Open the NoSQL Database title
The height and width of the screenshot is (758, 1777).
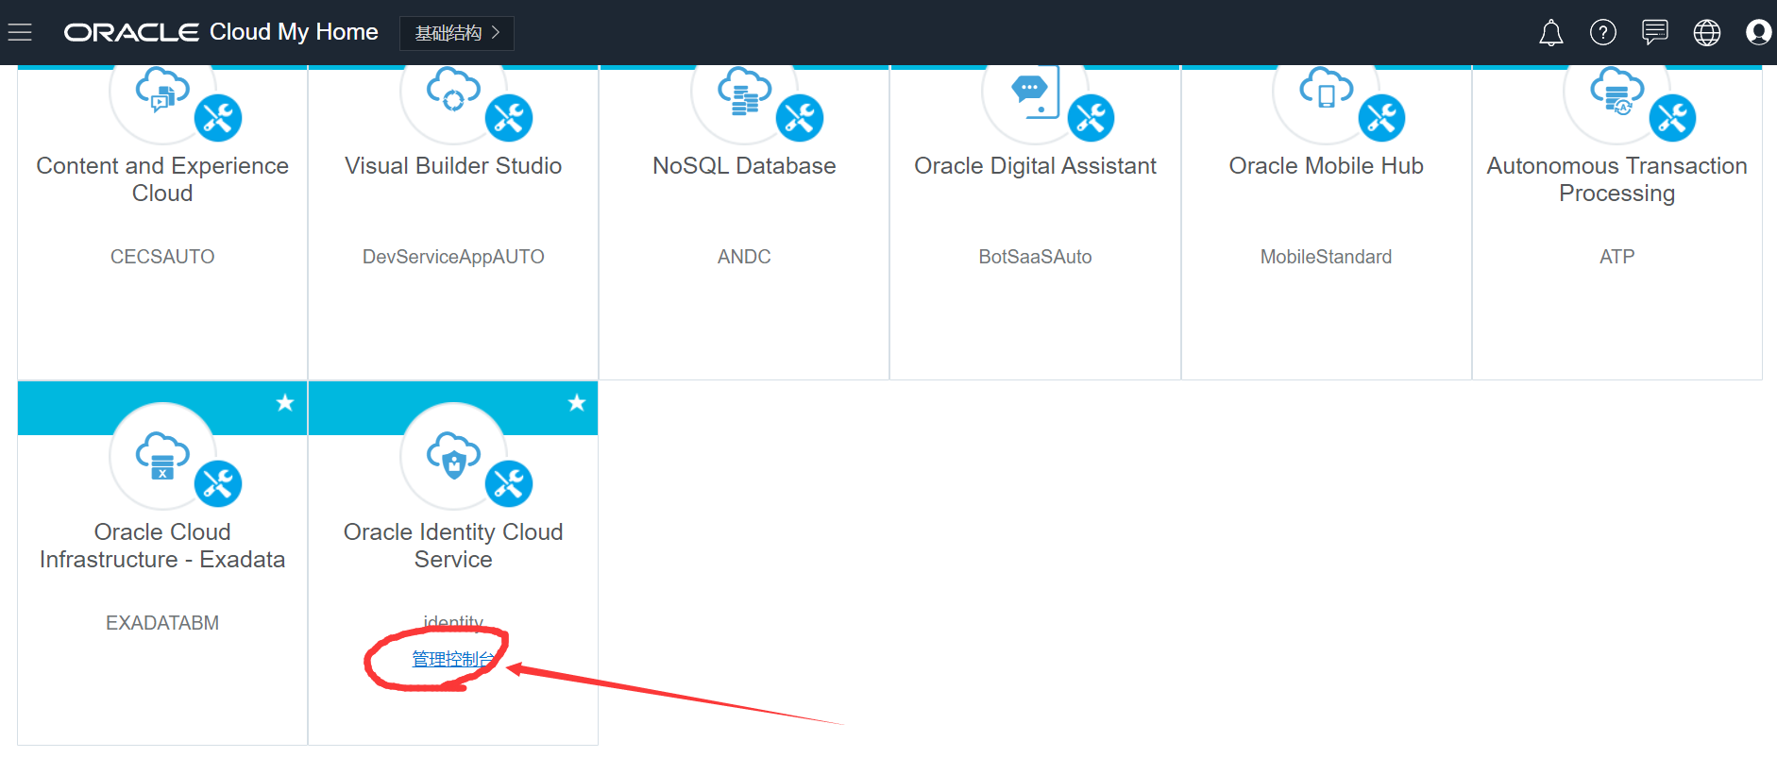coord(744,166)
